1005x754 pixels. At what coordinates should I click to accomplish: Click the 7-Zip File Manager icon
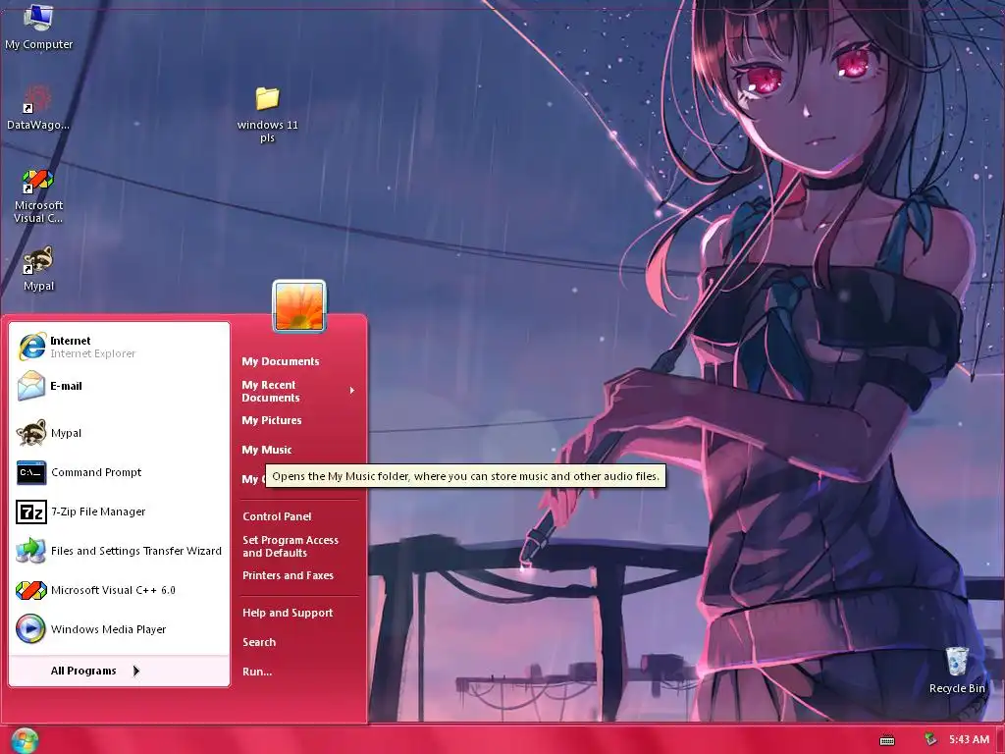pos(31,512)
